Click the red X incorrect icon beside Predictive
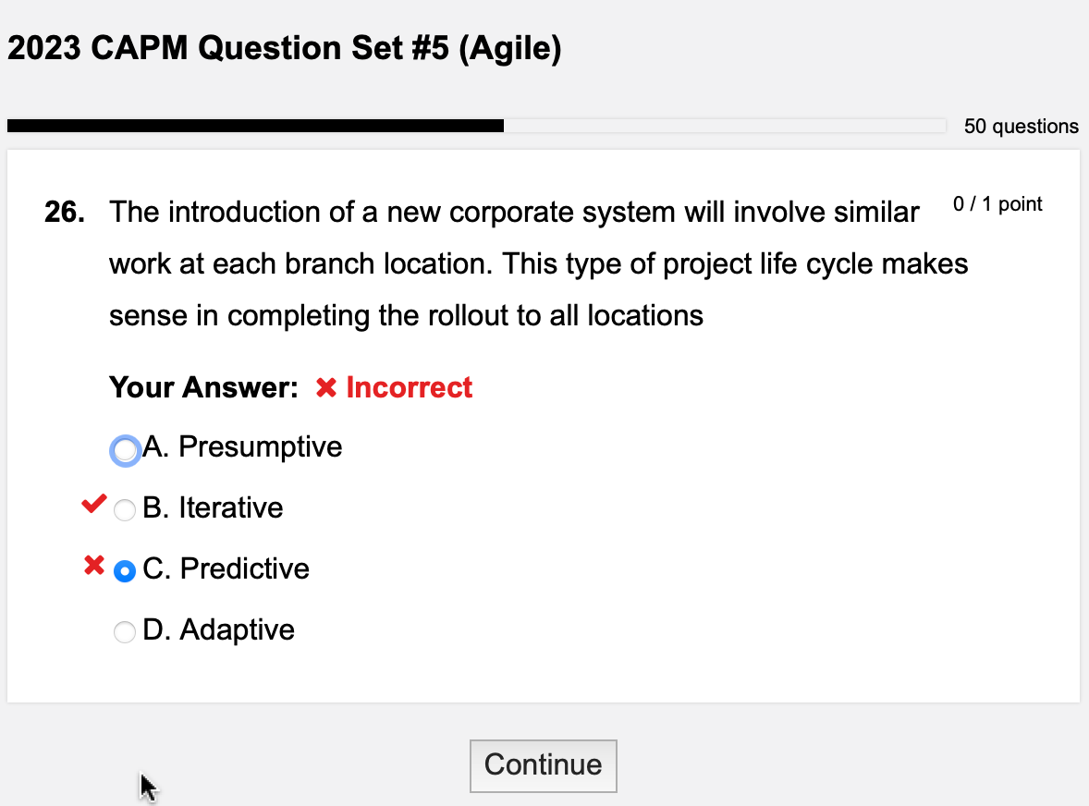Image resolution: width=1089 pixels, height=806 pixels. [x=92, y=567]
